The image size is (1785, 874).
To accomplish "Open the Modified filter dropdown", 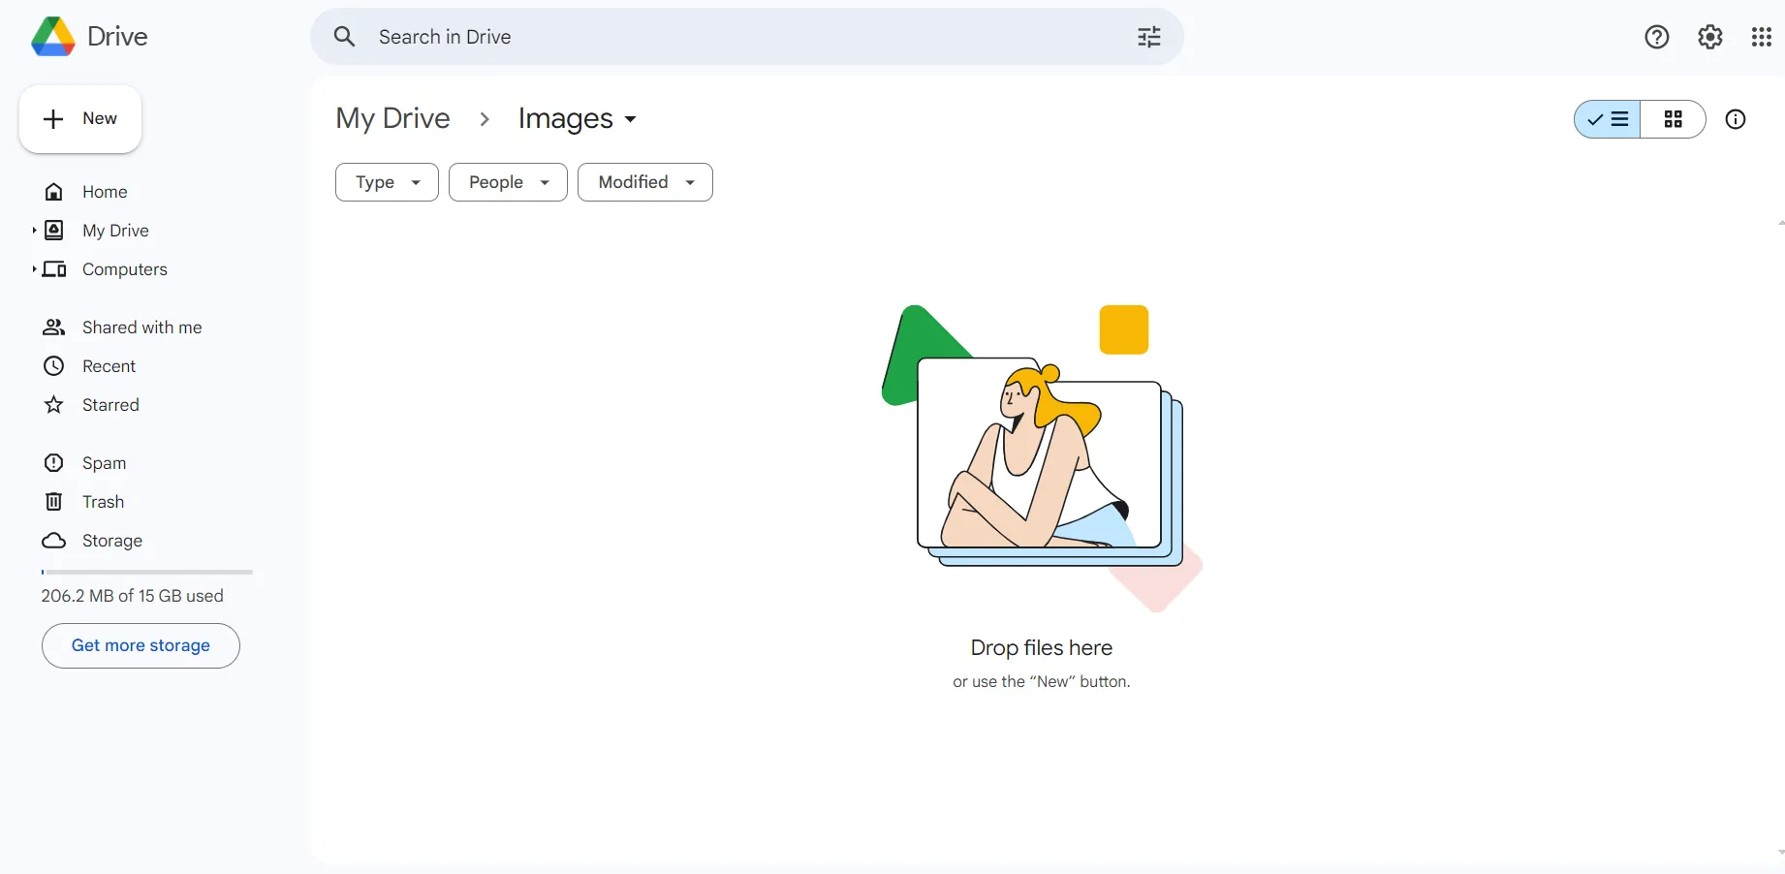I will [644, 182].
